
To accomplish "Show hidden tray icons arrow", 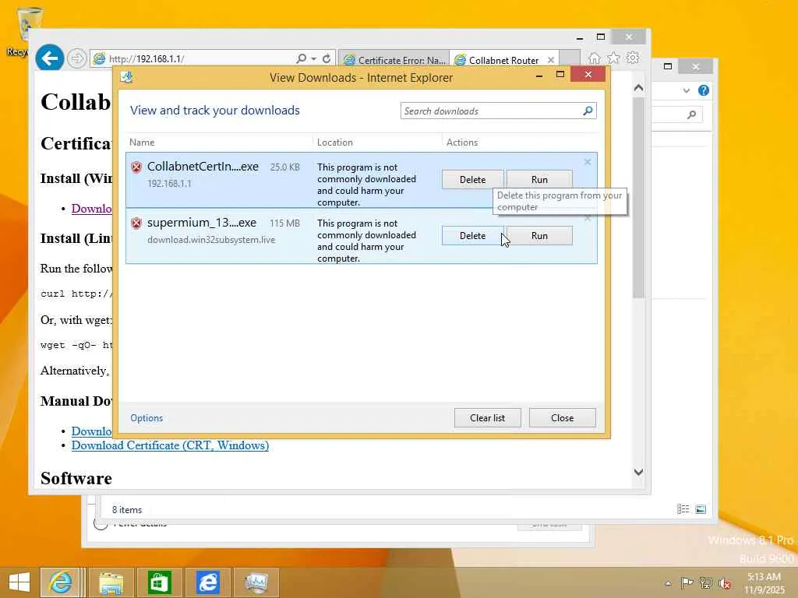I will tap(668, 583).
